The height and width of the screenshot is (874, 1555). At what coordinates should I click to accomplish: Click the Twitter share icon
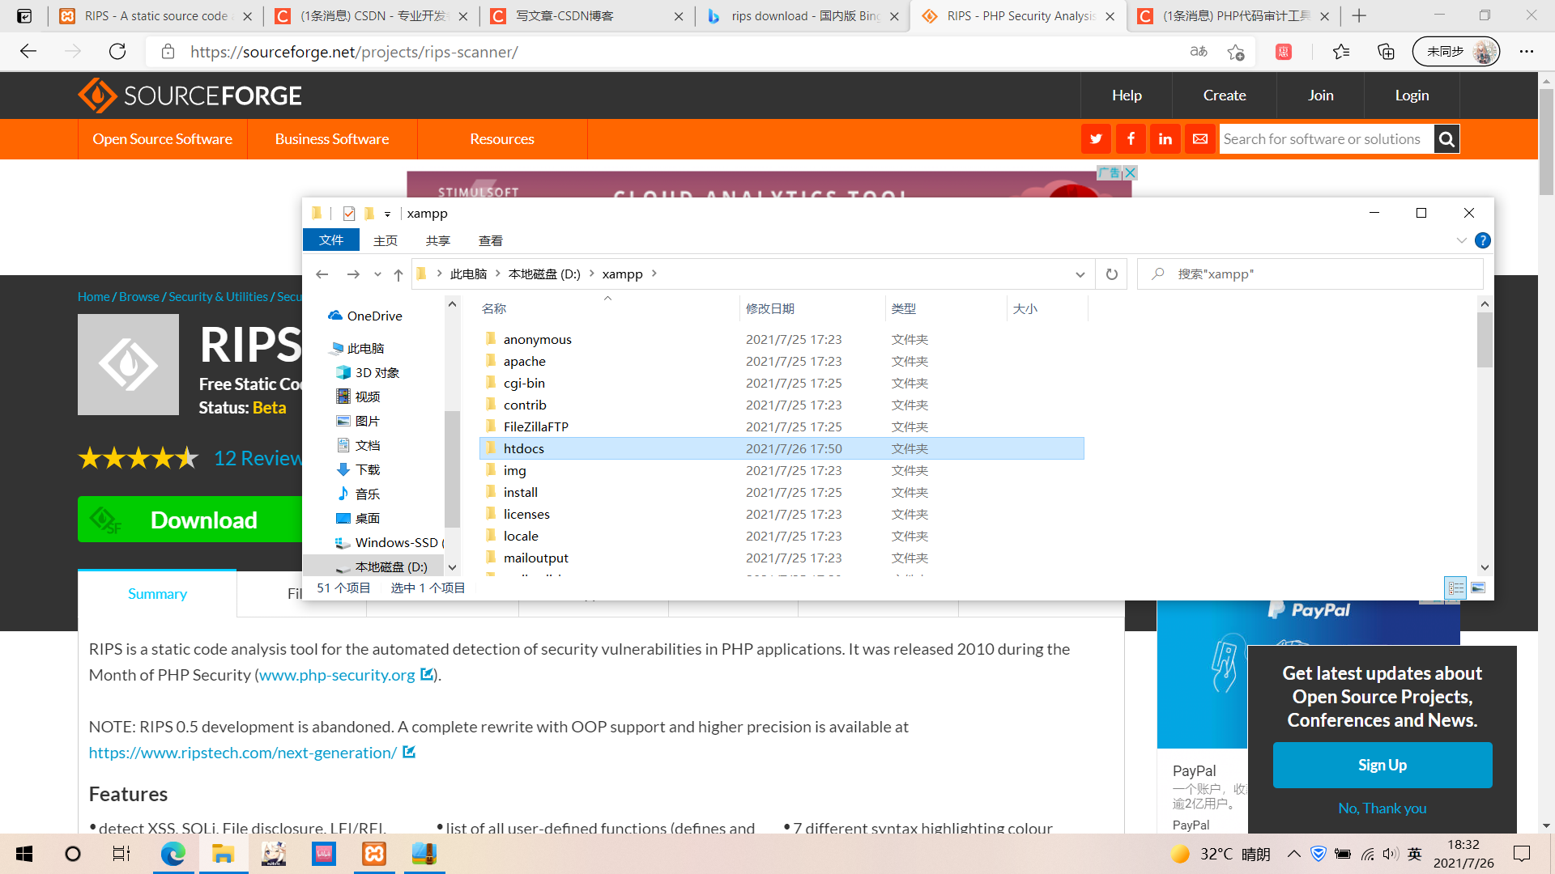coord(1096,139)
